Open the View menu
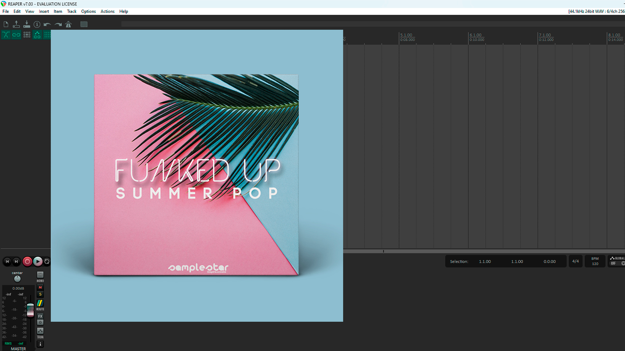The width and height of the screenshot is (625, 351). point(30,11)
